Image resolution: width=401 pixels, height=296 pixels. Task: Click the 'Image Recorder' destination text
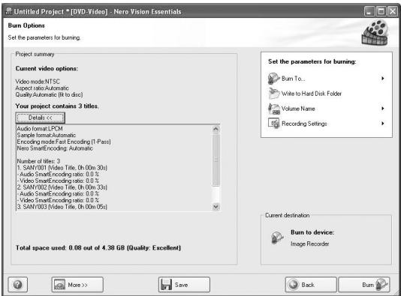[x=309, y=244]
